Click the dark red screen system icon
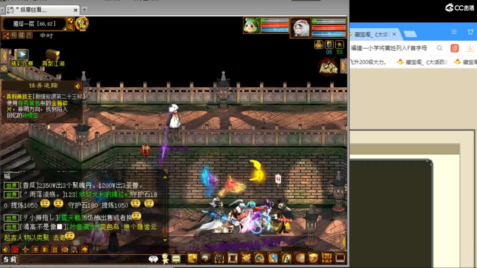Viewport: 477px width, 268px height. pos(340,258)
